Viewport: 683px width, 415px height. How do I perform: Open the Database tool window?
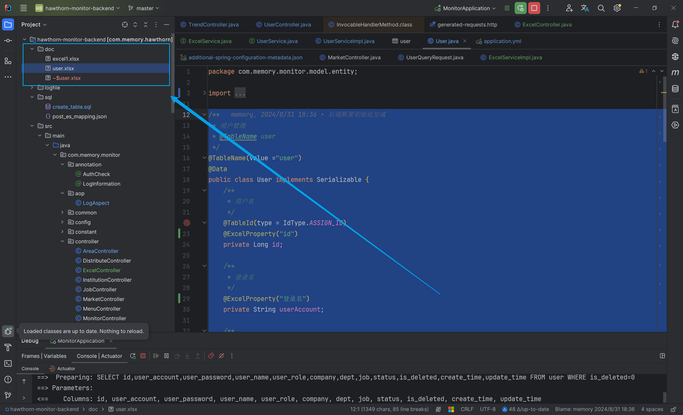click(x=675, y=89)
